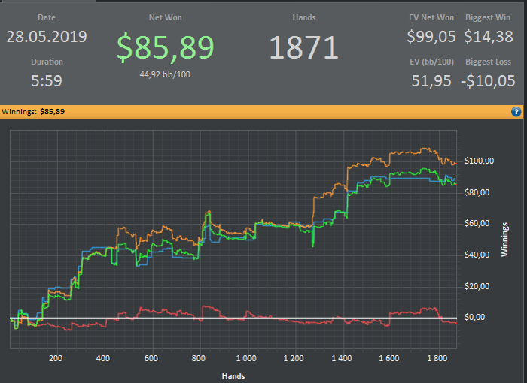This screenshot has width=527, height=383.
Task: Click the EV (bb/100) header label
Action: click(431, 62)
